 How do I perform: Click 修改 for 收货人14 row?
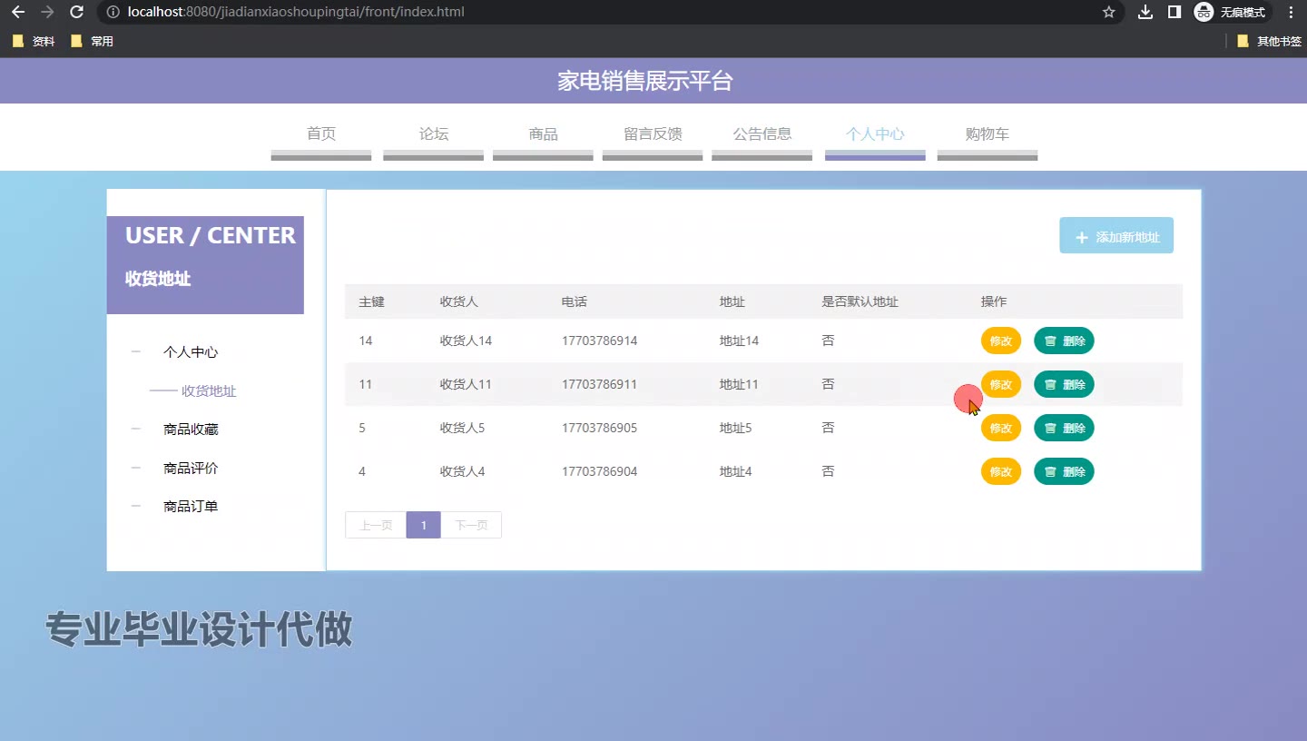(1000, 341)
